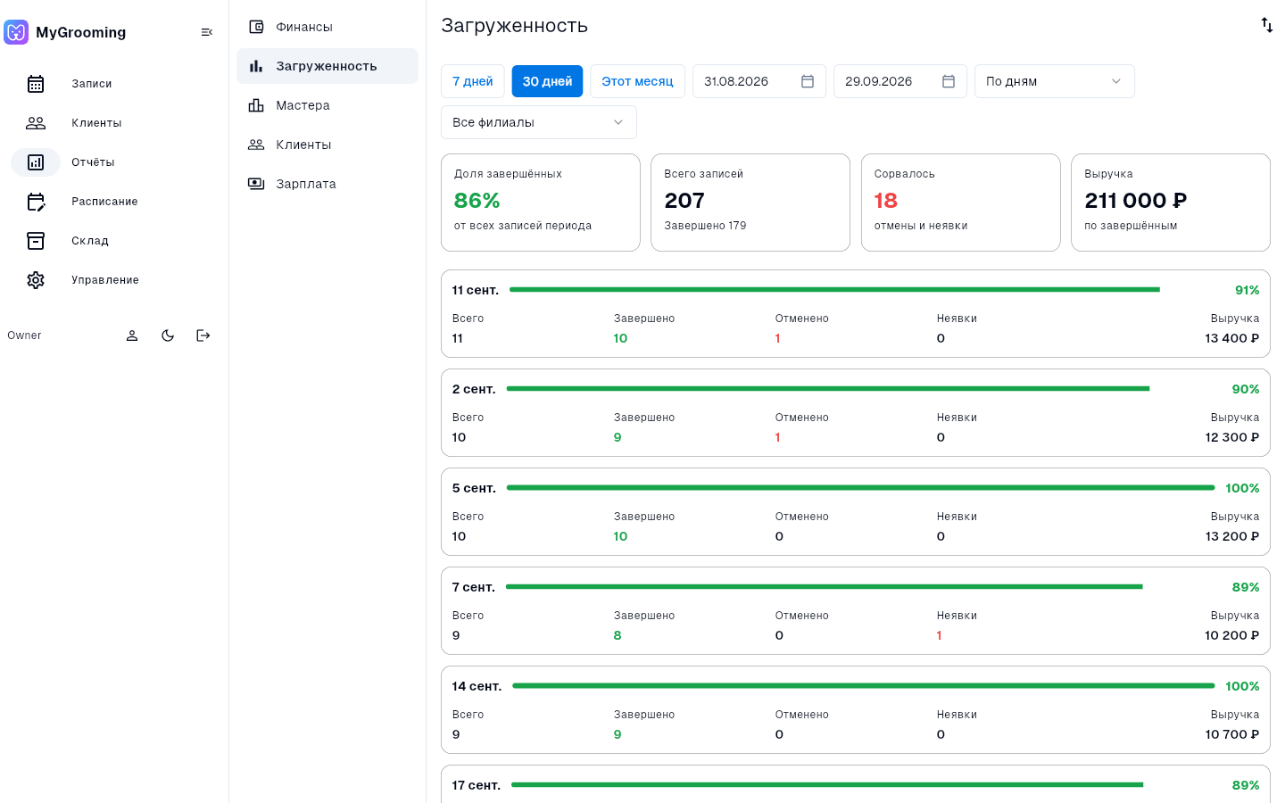
Task: Click the start date field 31.08.2026
Action: pyautogui.click(x=759, y=81)
